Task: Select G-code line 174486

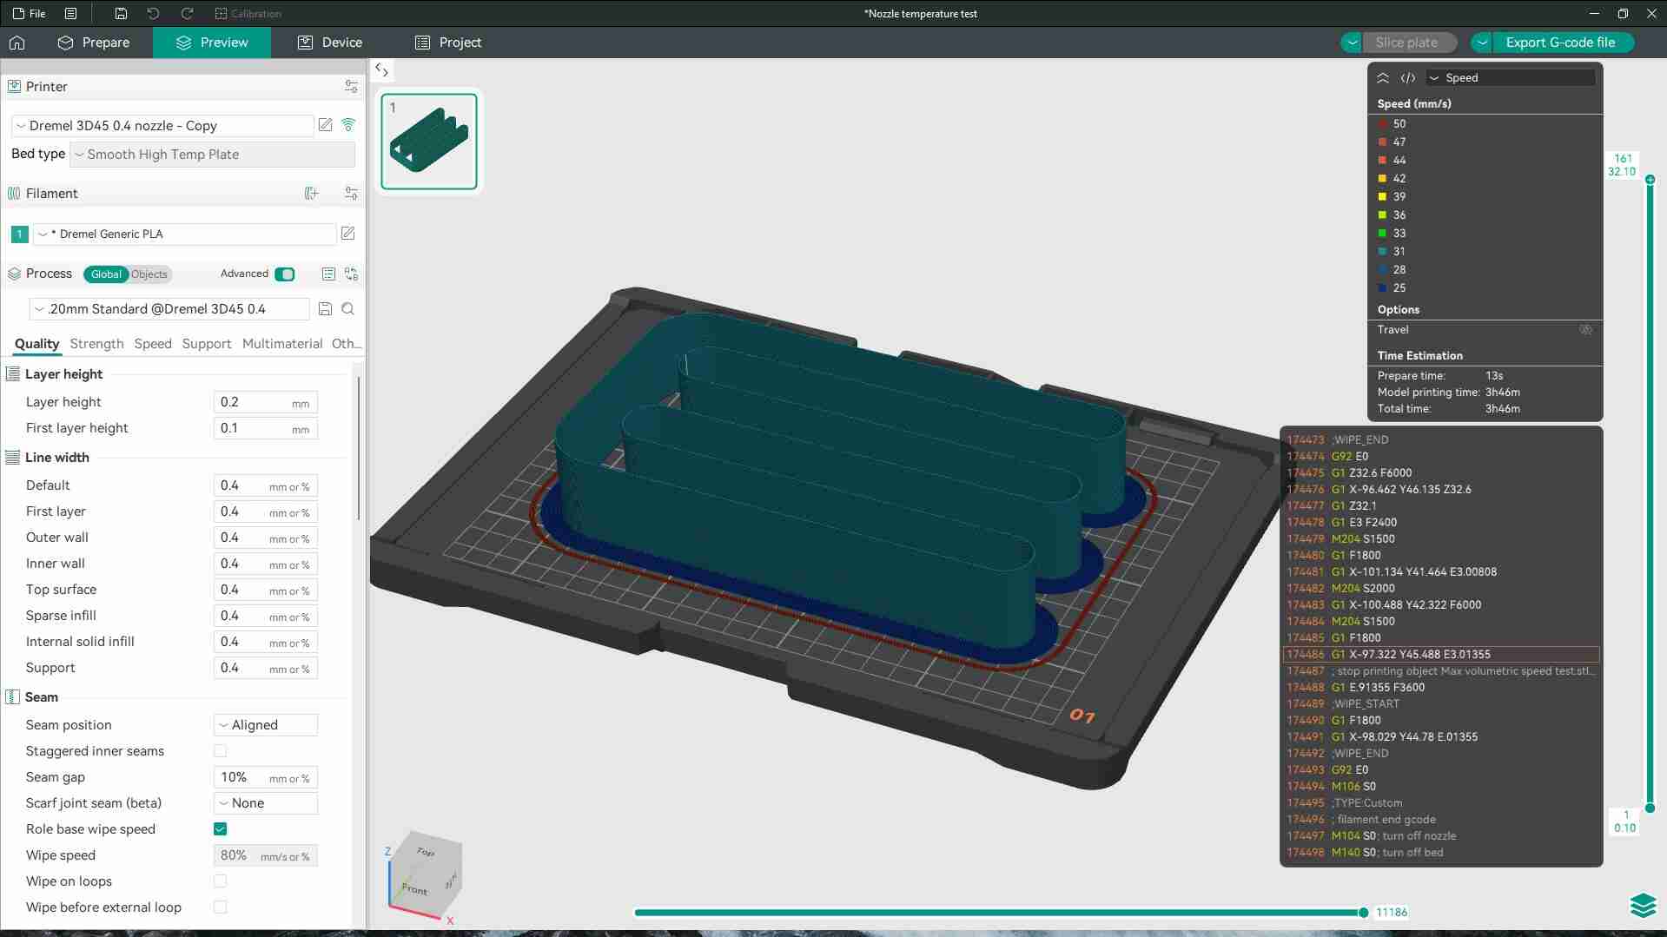Action: tap(1441, 655)
